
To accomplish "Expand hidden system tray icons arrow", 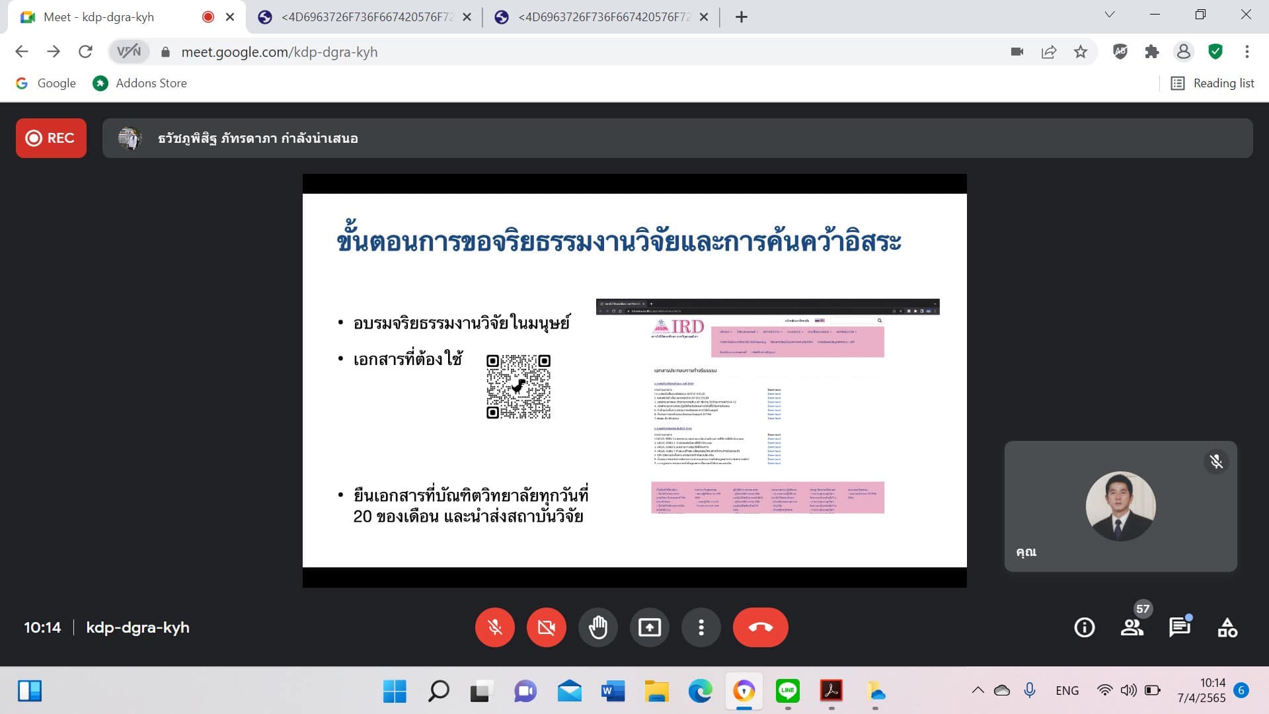I will [x=978, y=690].
